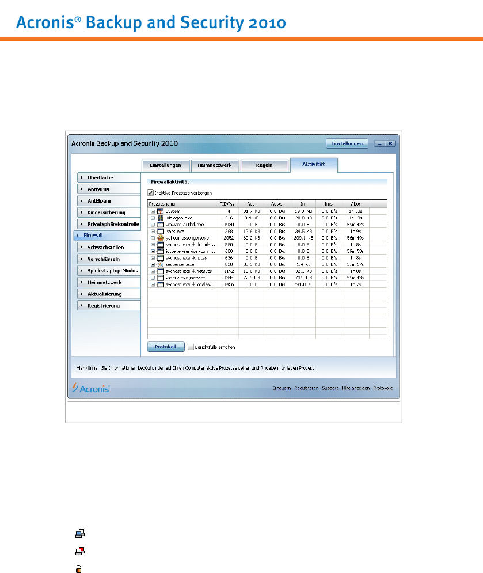Sort by PID/P... column header
The height and width of the screenshot is (573, 483).
point(229,204)
